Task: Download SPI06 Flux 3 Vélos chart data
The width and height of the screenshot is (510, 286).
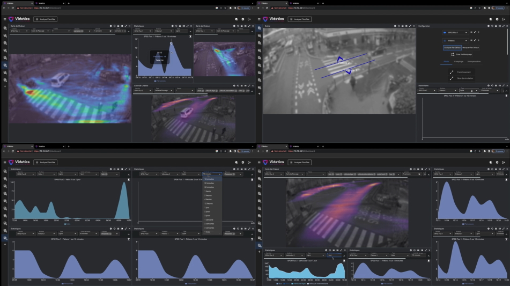Action: pos(129,180)
